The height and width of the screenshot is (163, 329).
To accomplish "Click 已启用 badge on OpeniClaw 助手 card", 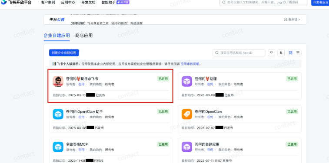I will [163, 111].
